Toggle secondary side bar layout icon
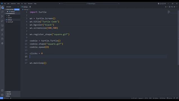This screenshot has width=179, height=101. pos(163,4)
